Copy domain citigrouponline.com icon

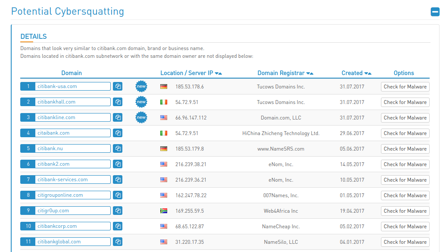point(118,195)
